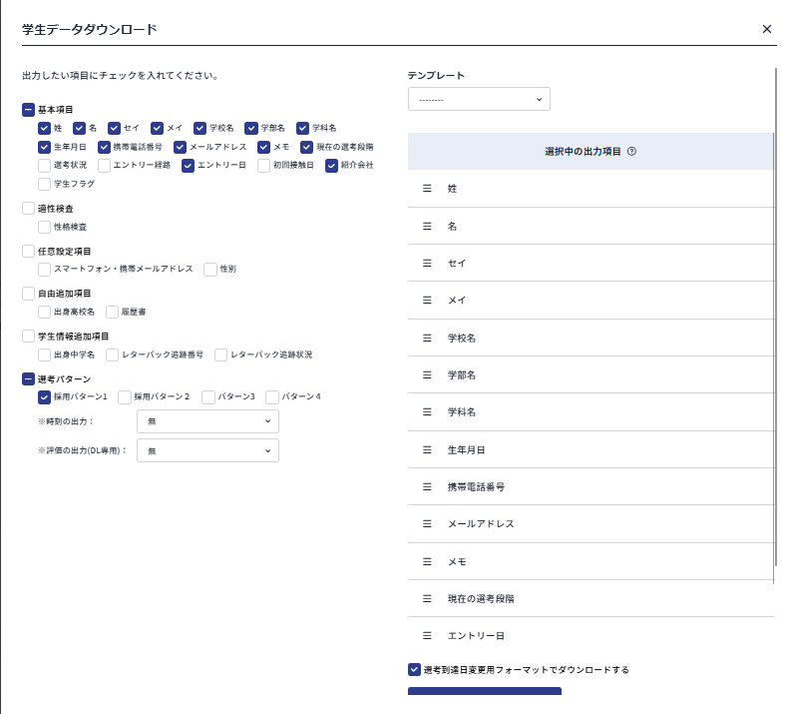Screen dimensions: 790x714
Task: Click the drag handle for メモ row
Action: 427,562
